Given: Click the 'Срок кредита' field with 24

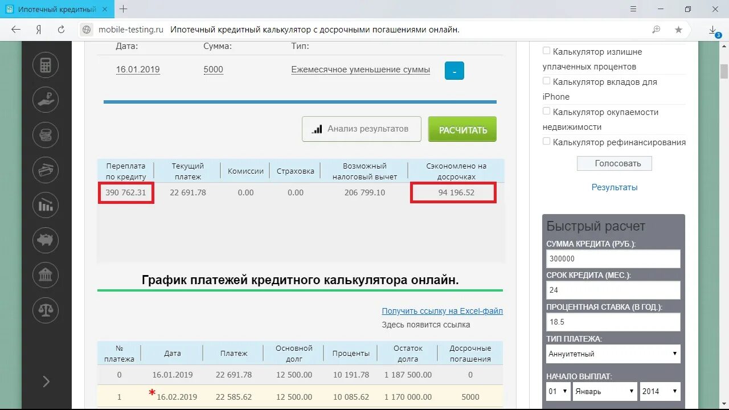Looking at the screenshot, I should pos(613,290).
